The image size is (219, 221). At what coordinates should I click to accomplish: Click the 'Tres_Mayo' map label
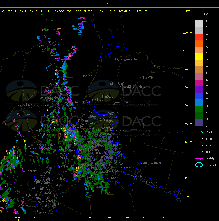click(87, 111)
